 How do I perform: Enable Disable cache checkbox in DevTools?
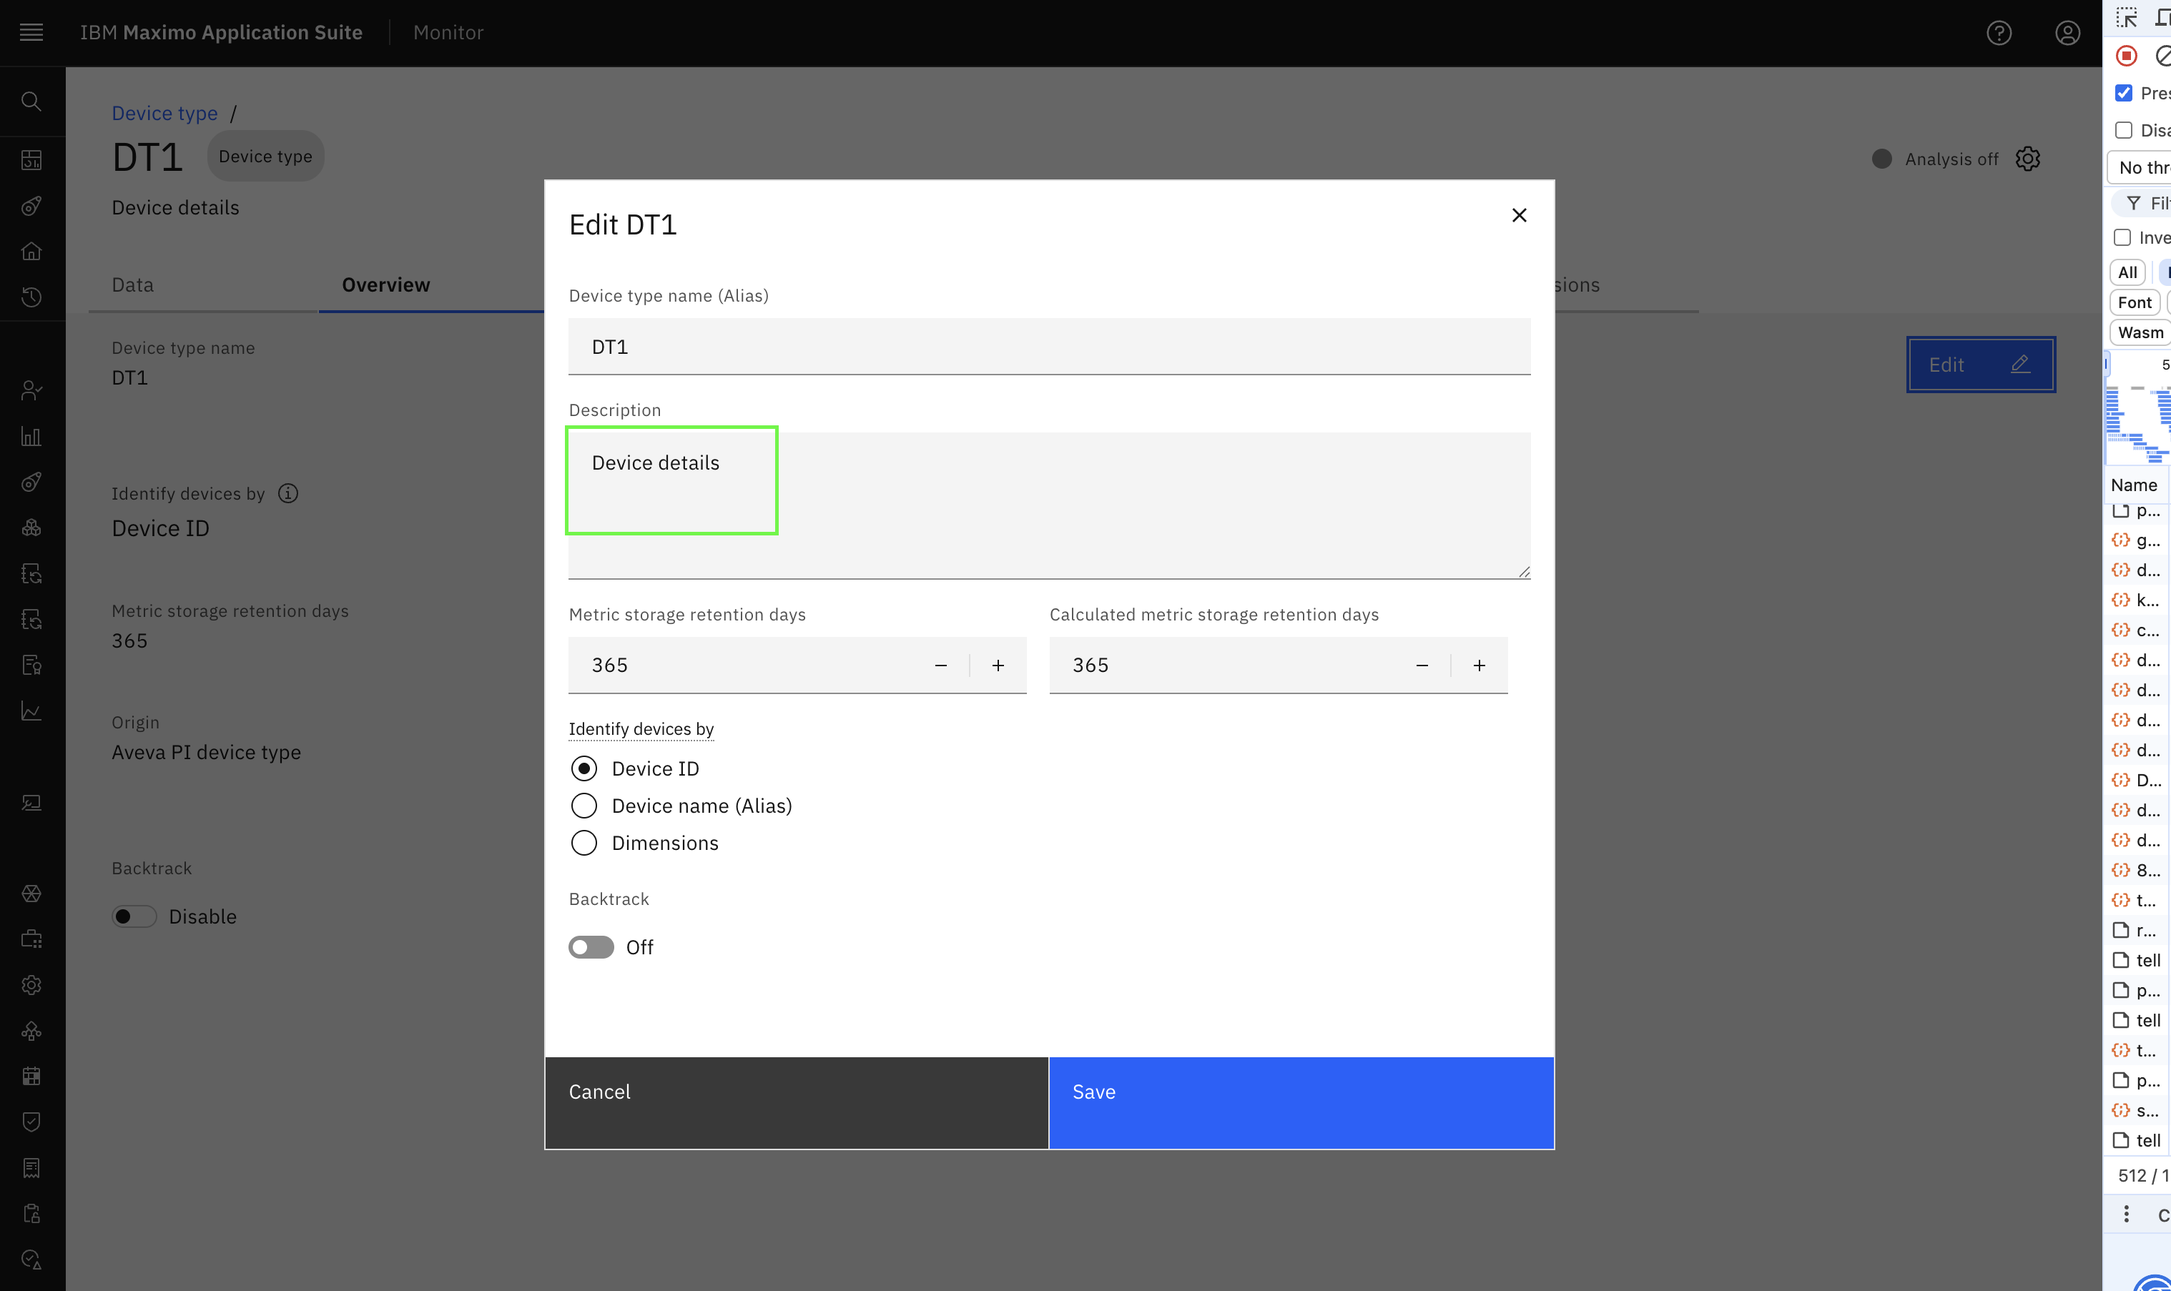2124,131
